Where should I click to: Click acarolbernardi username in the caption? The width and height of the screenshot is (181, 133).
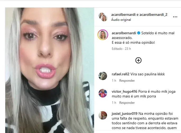[x=124, y=33]
